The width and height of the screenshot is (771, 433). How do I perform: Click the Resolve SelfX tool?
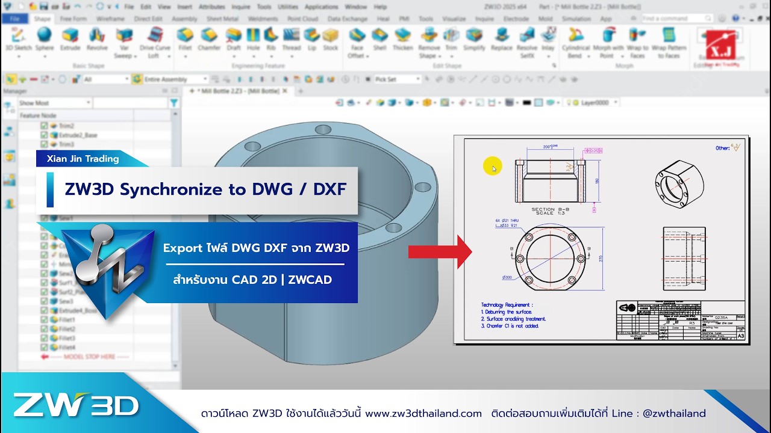[527, 43]
